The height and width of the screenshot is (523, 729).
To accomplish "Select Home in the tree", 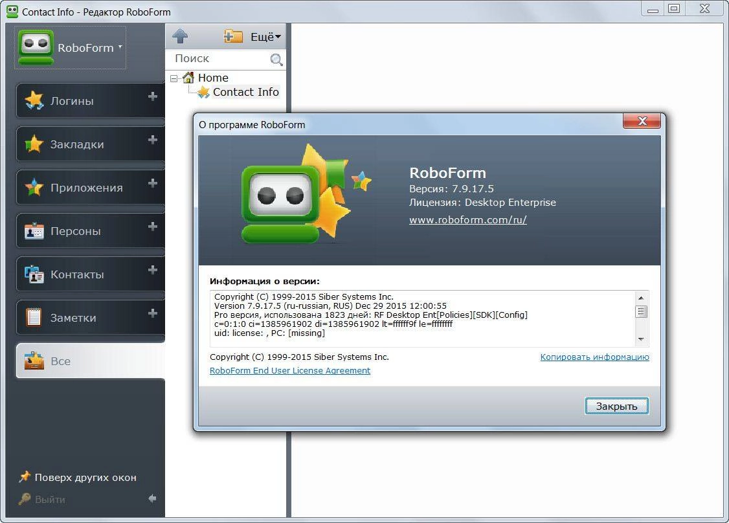I will tap(213, 78).
